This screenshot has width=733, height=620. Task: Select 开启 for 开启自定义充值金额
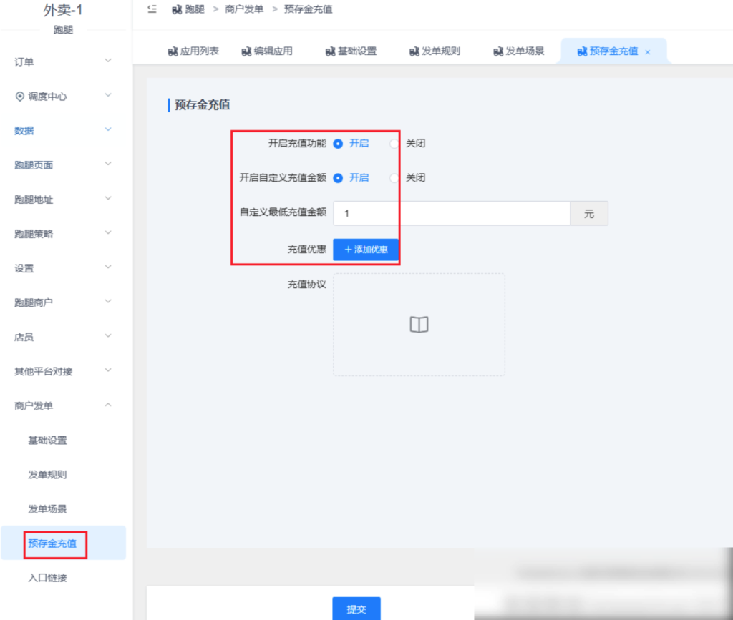(x=339, y=178)
